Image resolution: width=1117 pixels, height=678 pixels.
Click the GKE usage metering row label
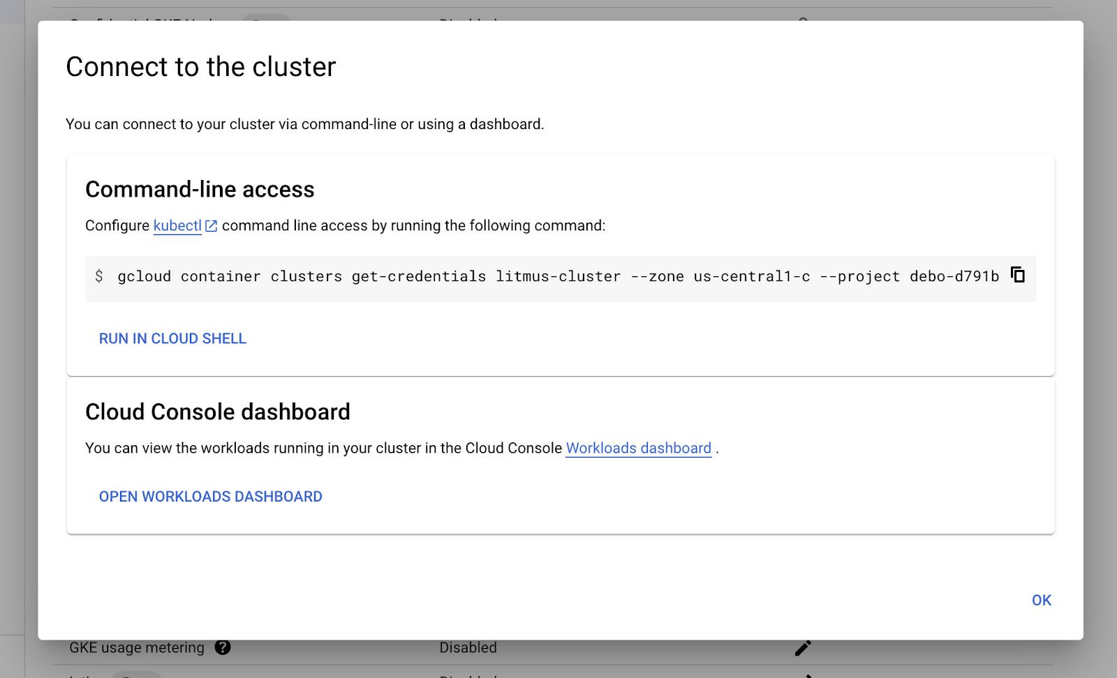click(137, 647)
